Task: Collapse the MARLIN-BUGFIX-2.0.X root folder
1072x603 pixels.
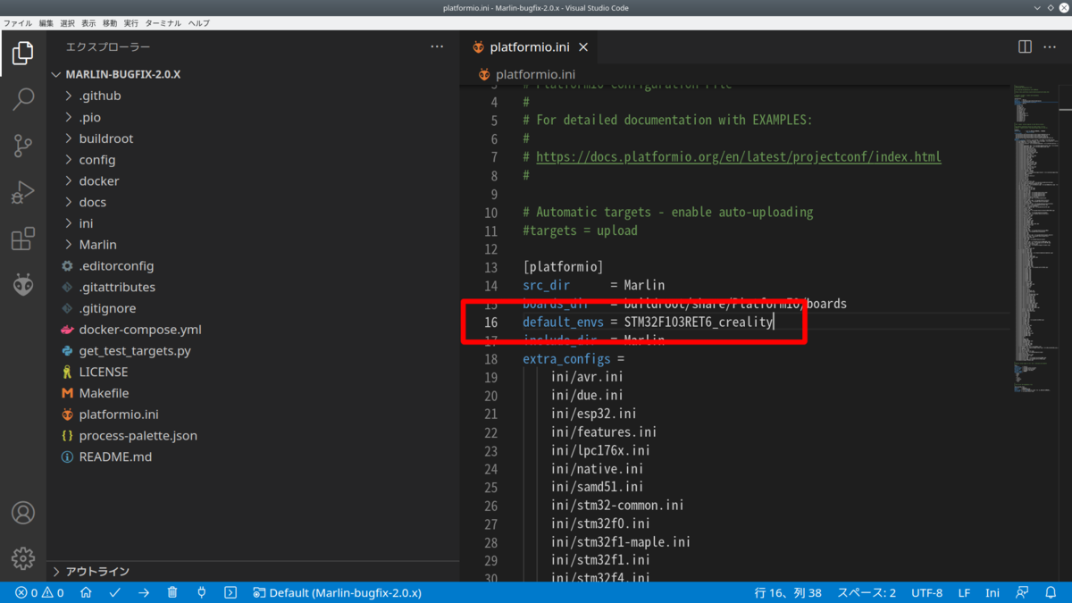Action: coord(253,74)
